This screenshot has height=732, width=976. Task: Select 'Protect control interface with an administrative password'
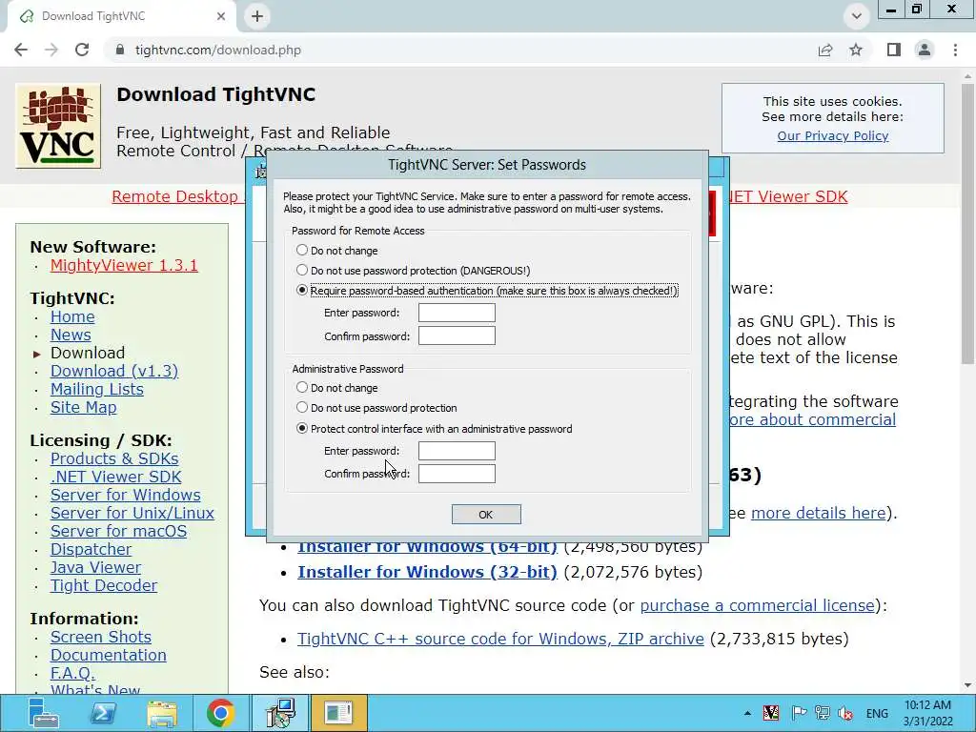(x=302, y=428)
